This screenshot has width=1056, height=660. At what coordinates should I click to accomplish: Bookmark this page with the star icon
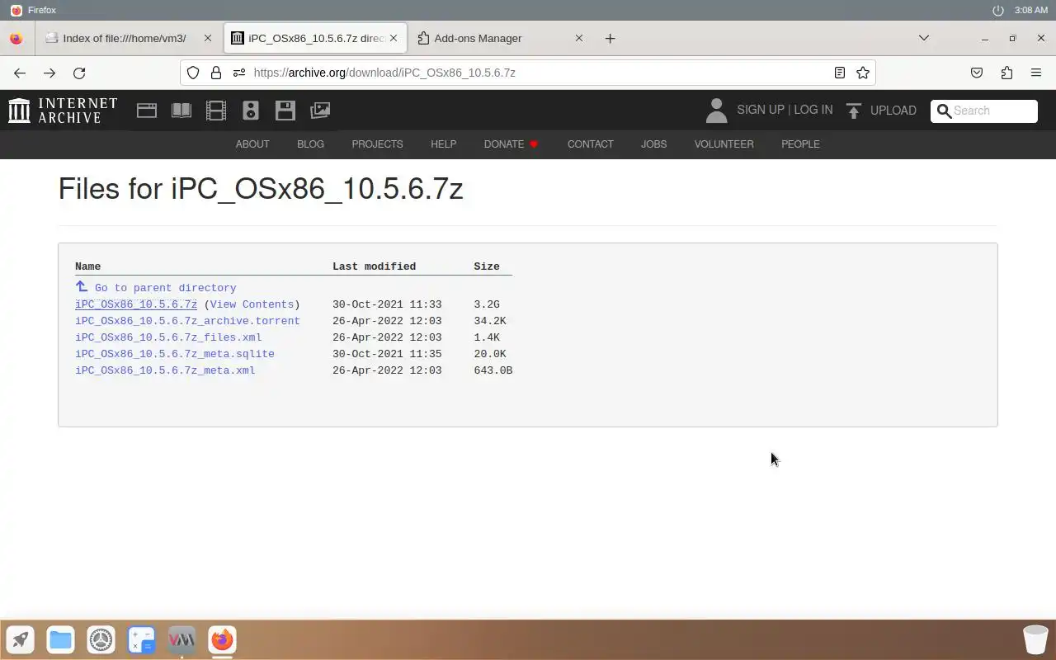[x=863, y=73]
